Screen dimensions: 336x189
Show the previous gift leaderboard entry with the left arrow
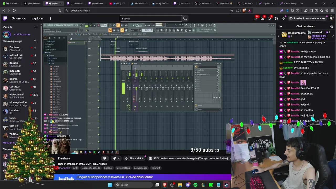tap(279, 35)
